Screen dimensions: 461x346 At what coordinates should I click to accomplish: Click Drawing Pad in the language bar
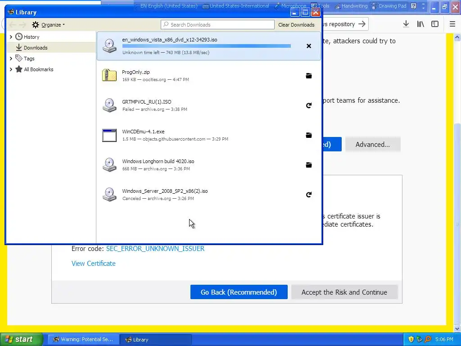[389, 6]
